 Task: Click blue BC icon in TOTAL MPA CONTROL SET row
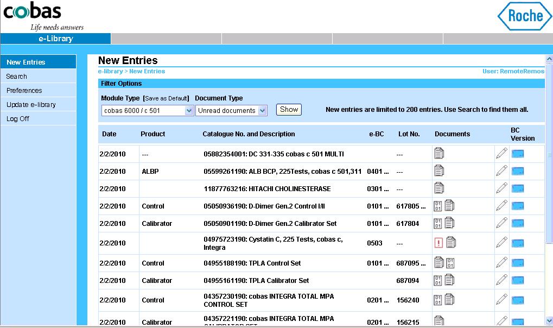pos(518,300)
